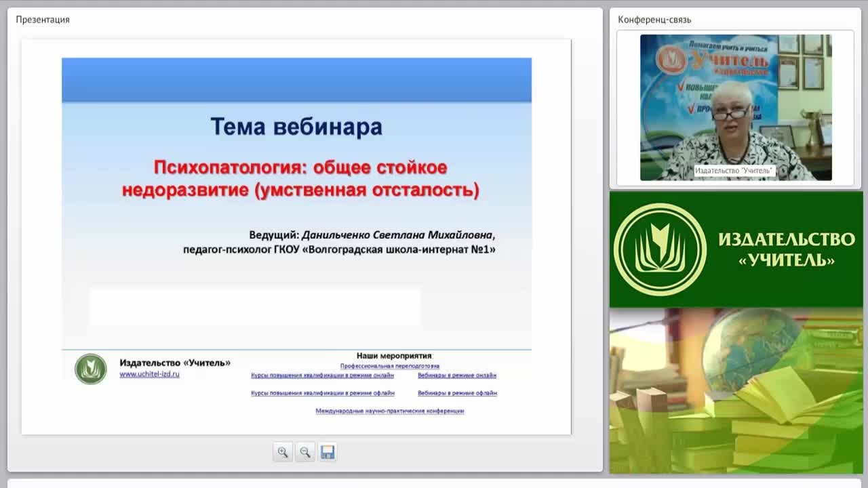Click the presenter name 'Данильченко Светлана Михайловна'
The height and width of the screenshot is (488, 868).
(397, 235)
